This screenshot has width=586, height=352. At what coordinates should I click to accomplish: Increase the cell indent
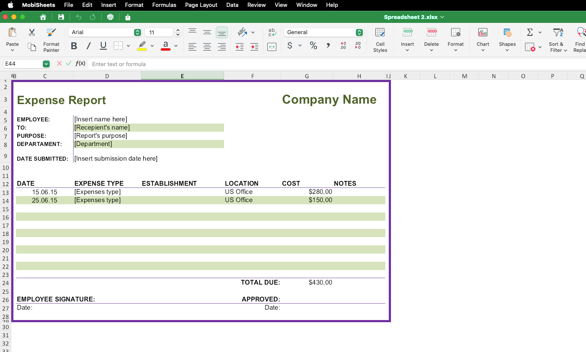point(254,47)
